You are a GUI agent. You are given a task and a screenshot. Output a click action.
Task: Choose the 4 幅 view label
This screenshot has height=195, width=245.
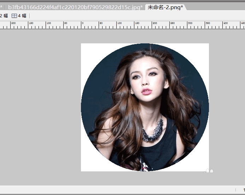tap(22, 16)
